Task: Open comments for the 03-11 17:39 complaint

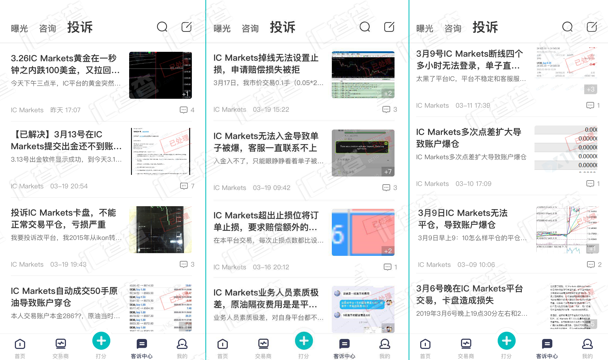Action: [593, 105]
